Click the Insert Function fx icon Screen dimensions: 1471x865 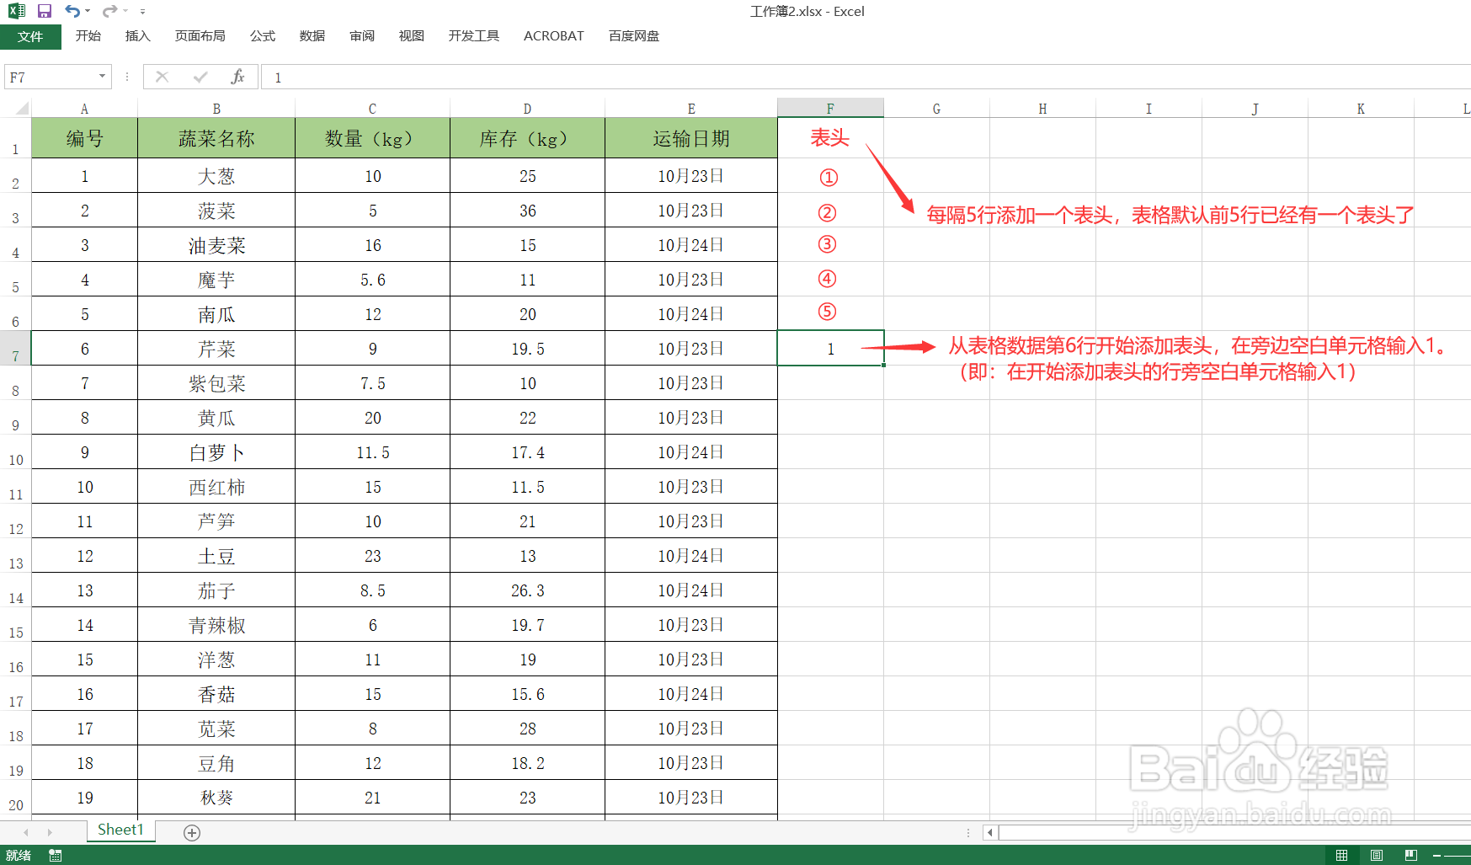click(237, 77)
